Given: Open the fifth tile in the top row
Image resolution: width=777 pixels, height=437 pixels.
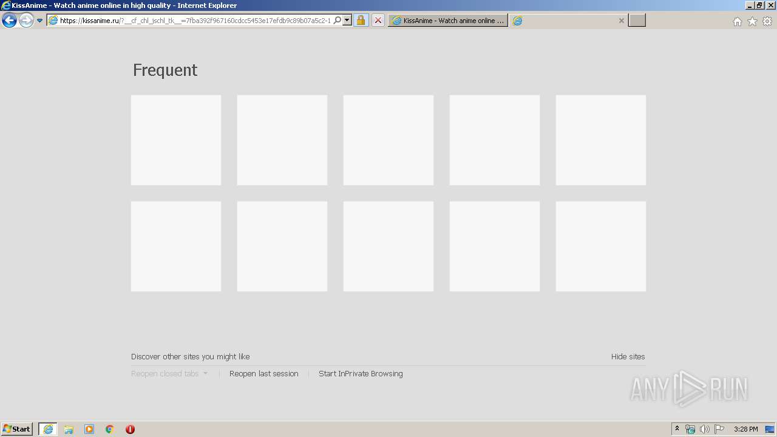Looking at the screenshot, I should click(601, 140).
